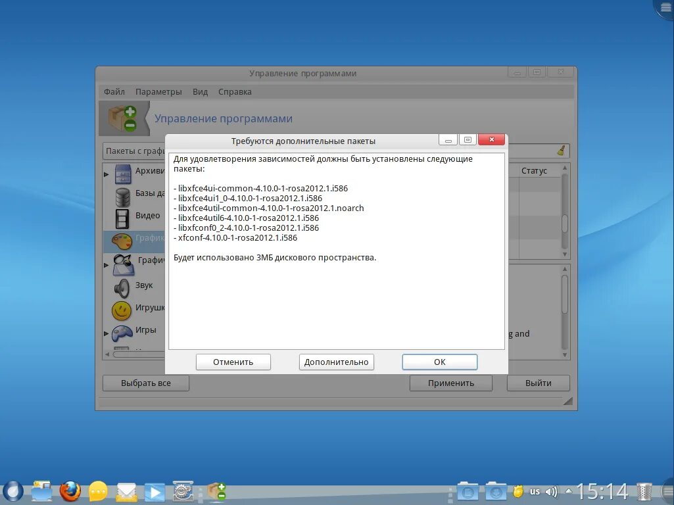Select the Звук speaker icon
Image resolution: width=674 pixels, height=505 pixels.
(x=122, y=289)
